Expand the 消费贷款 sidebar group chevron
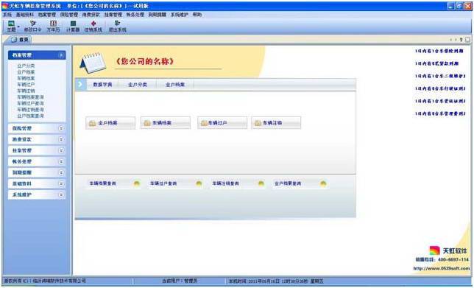 tap(61, 139)
